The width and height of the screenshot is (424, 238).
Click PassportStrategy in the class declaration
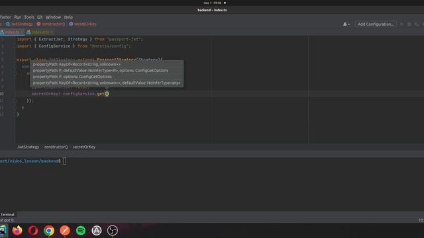117,59
